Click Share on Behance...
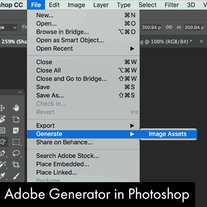 pos(83,142)
